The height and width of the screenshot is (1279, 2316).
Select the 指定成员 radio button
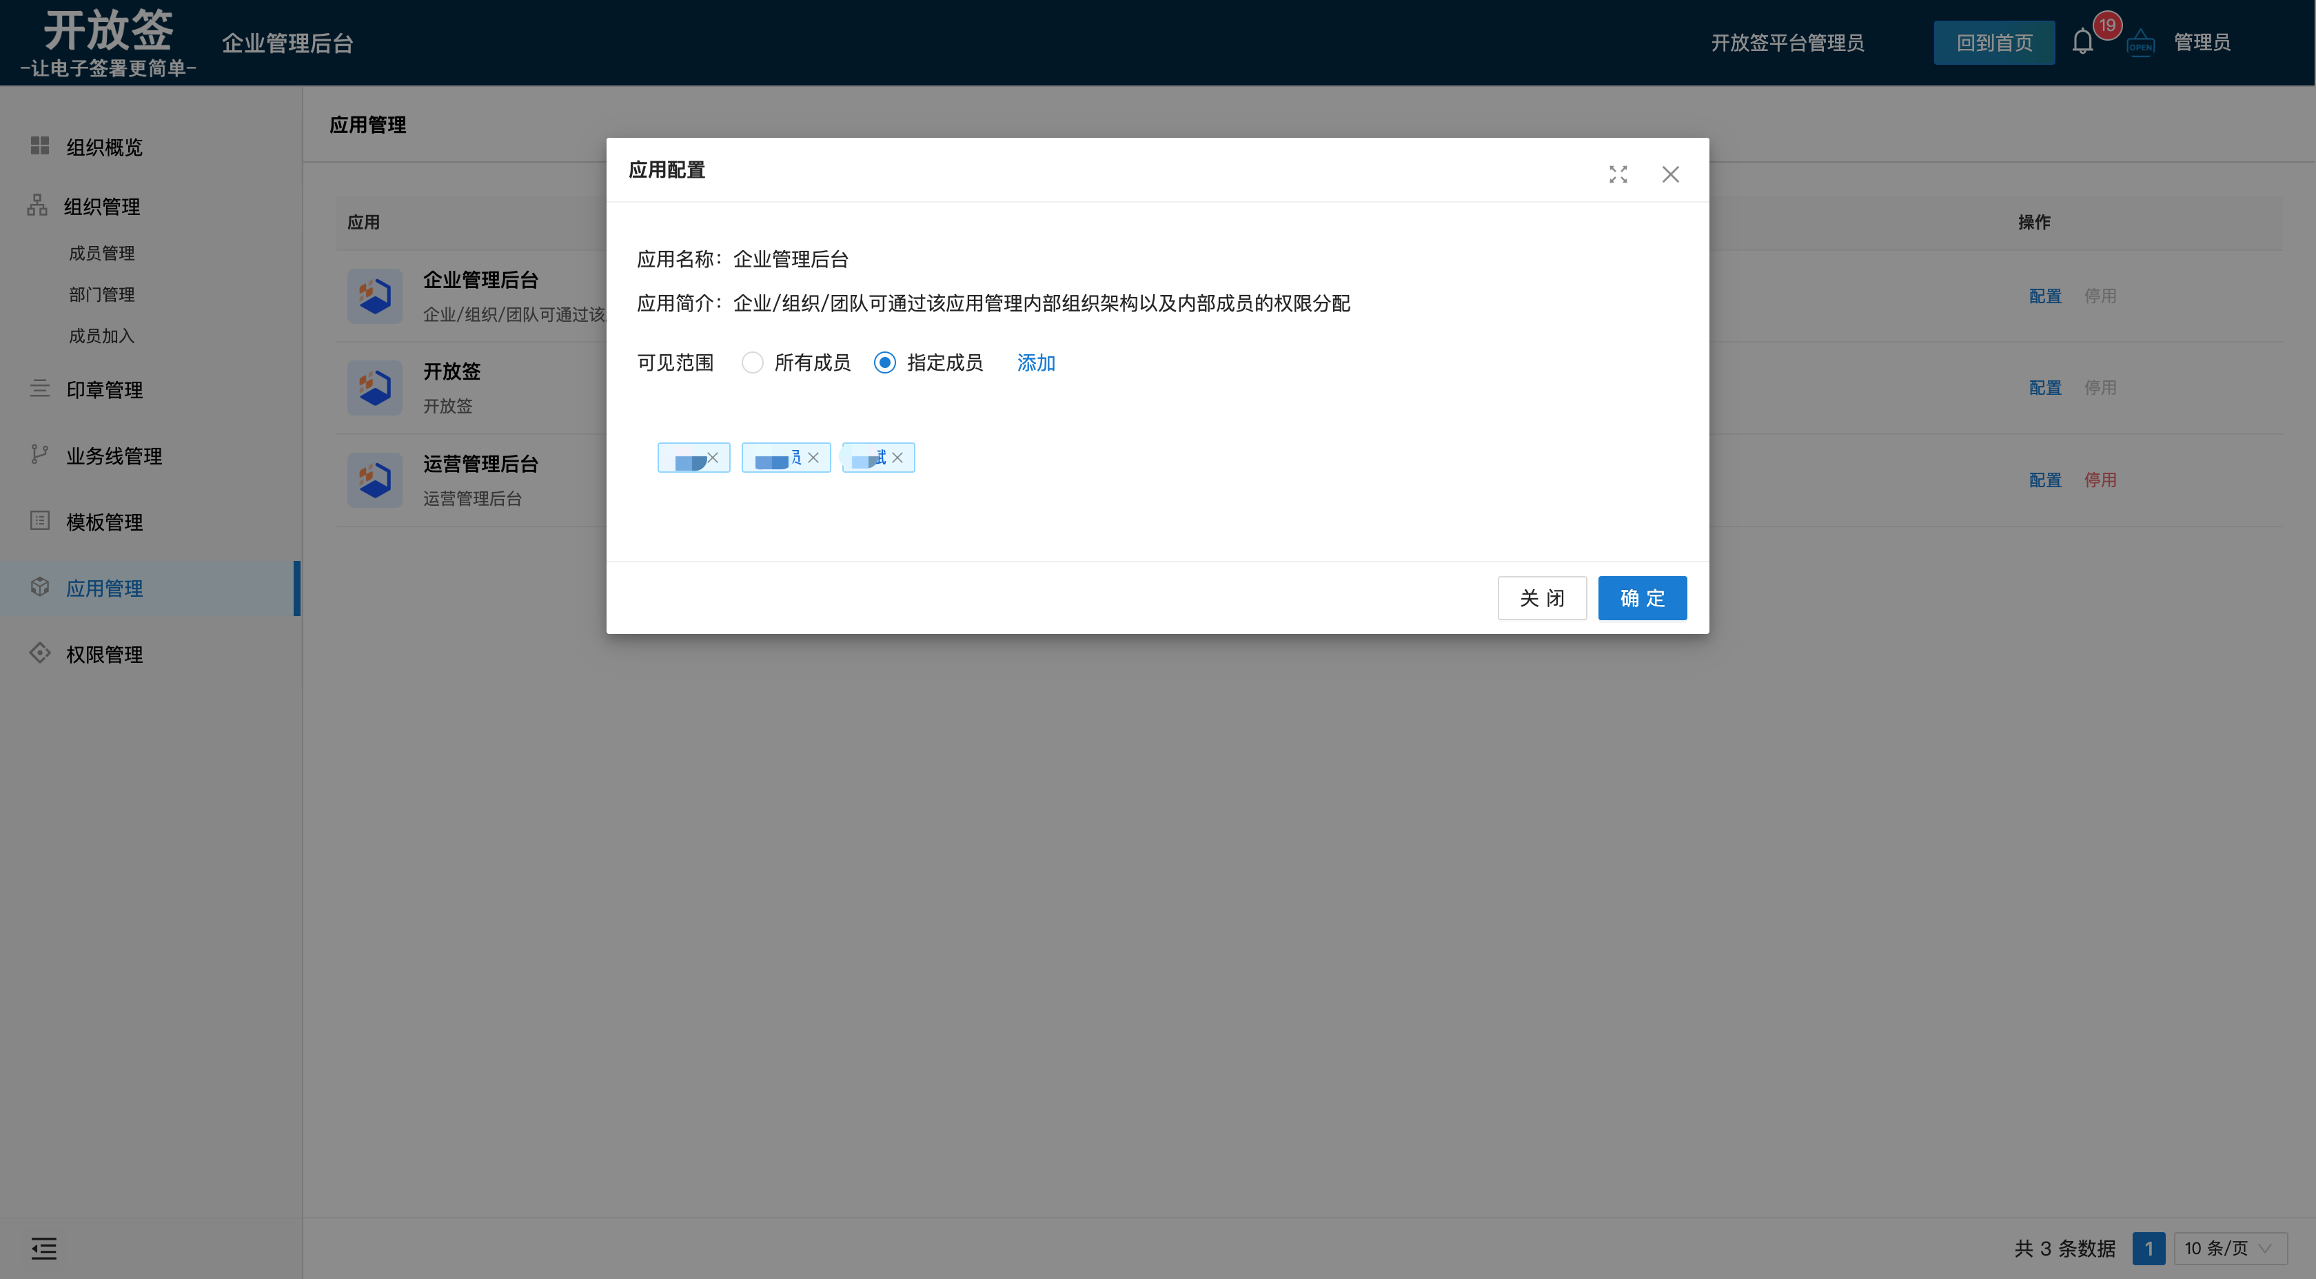coord(884,362)
